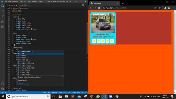The height and width of the screenshot is (99, 176).
Task: Change encoding via UTF-8 status
Action: click(60, 93)
